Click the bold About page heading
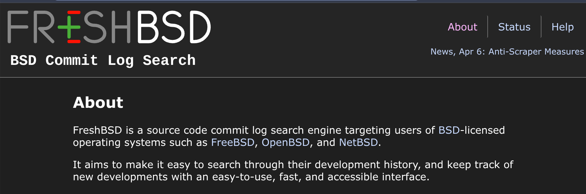This screenshot has width=586, height=194. [98, 102]
